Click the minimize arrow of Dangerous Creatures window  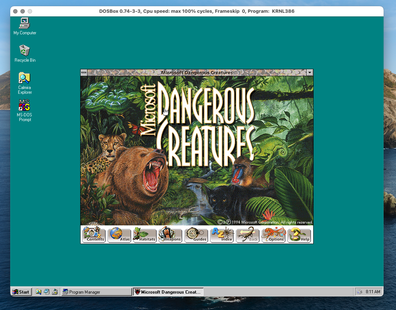pos(310,73)
